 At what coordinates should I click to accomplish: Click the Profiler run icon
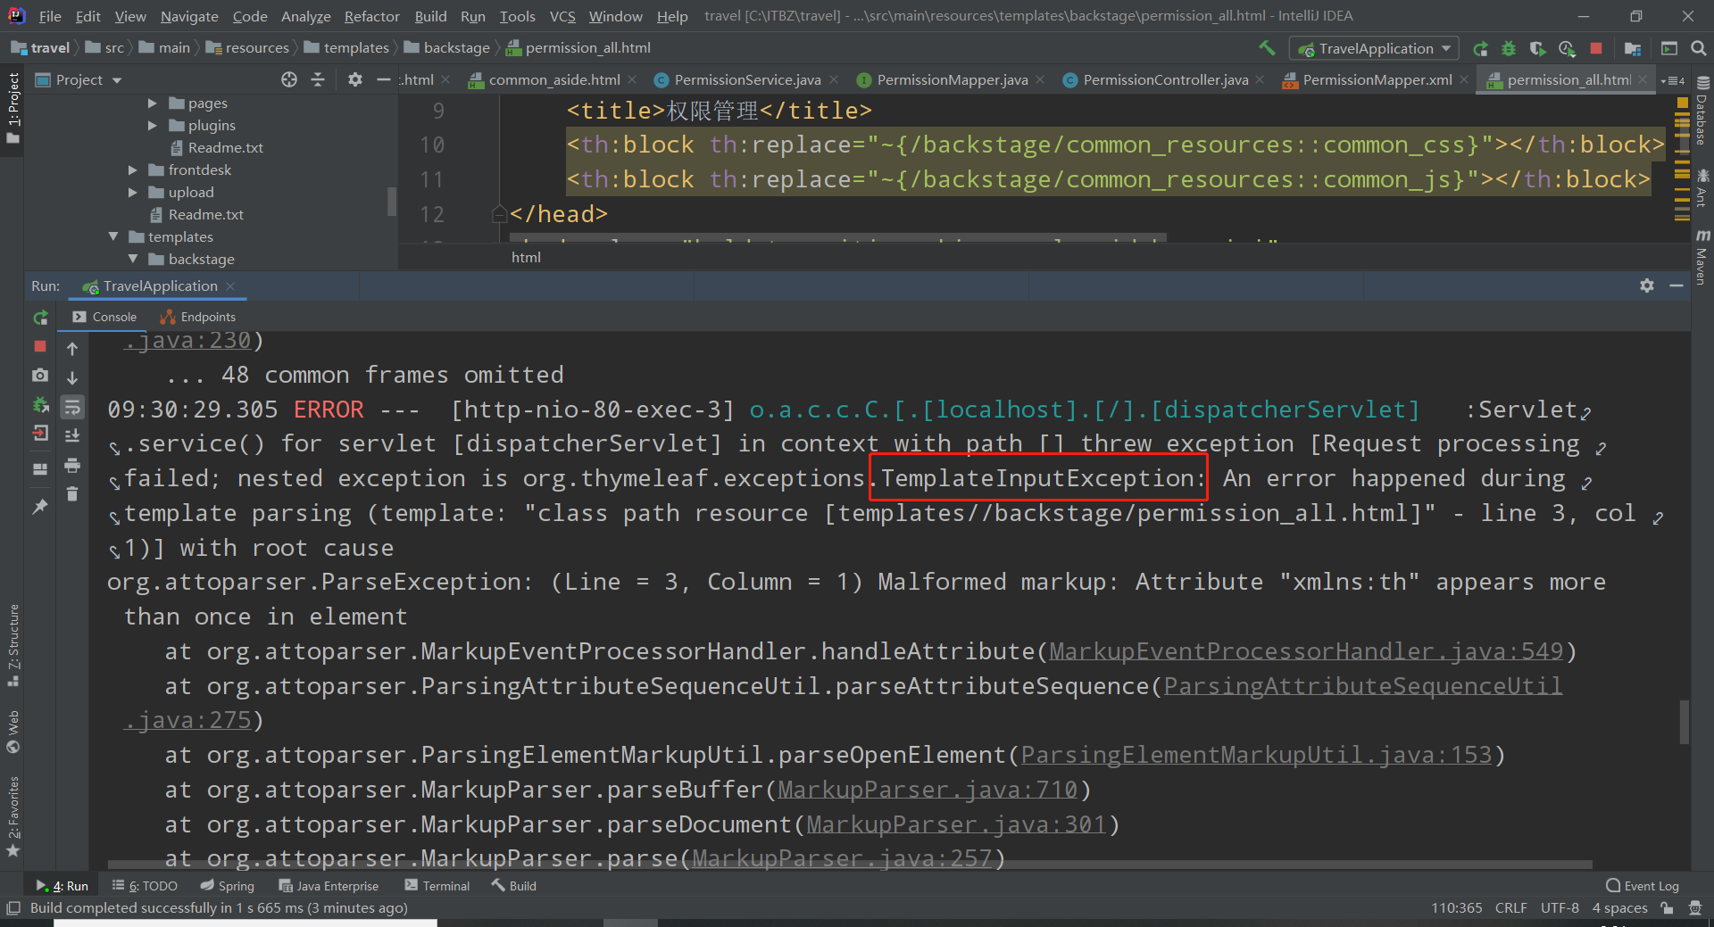1567,48
